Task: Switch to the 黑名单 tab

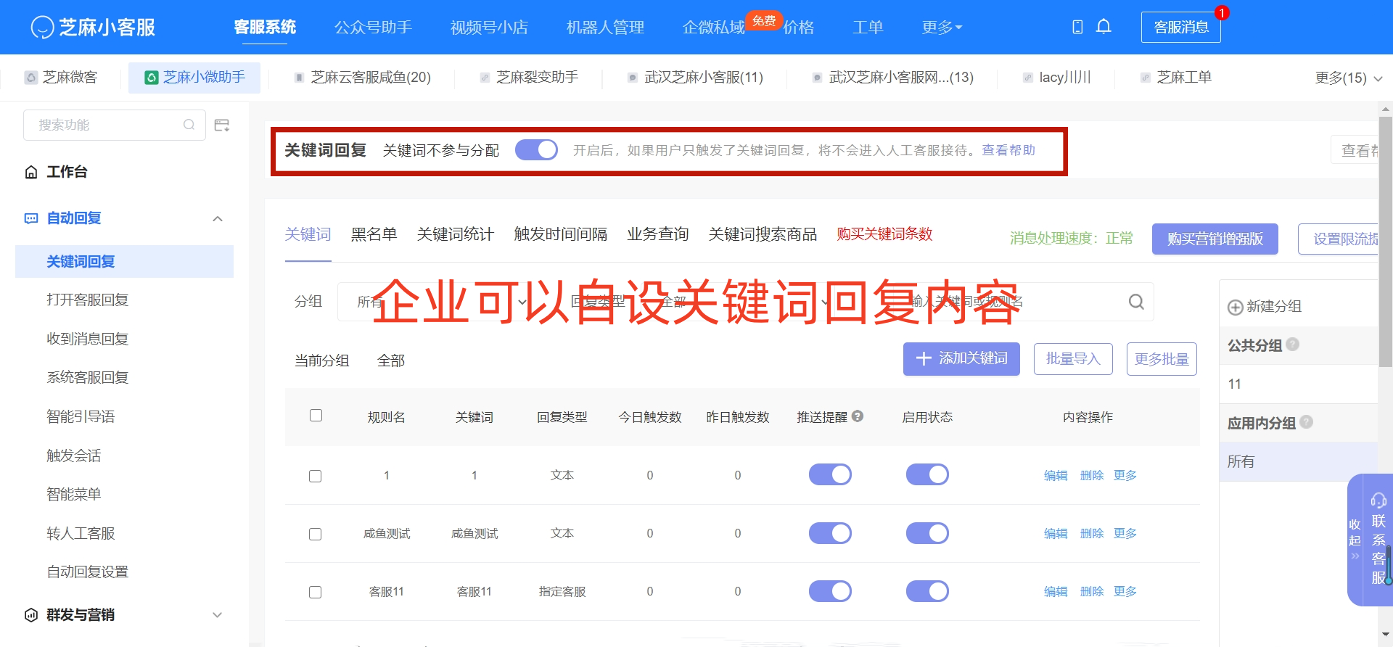Action: coord(374,234)
